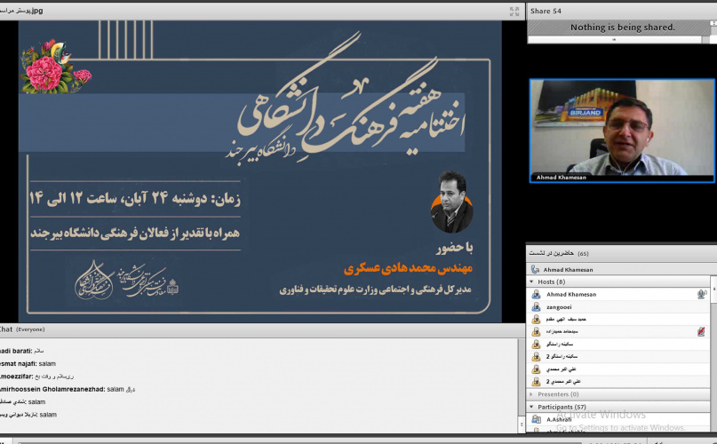Click host avatar icon next to zangooei
Viewport: 717px width, 444px height.
pyautogui.click(x=537, y=307)
